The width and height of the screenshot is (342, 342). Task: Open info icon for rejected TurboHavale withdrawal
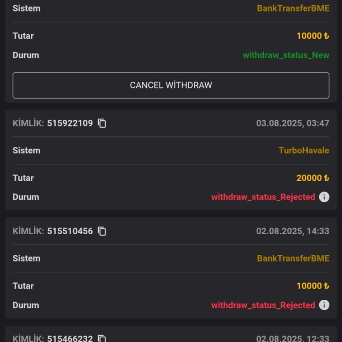point(324,197)
